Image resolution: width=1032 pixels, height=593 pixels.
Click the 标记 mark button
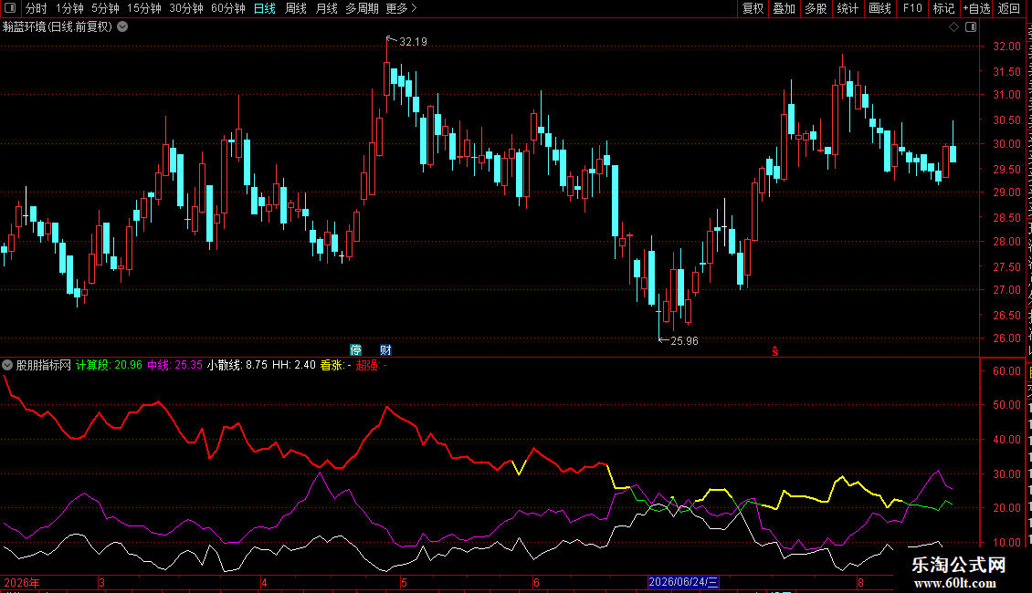[943, 8]
